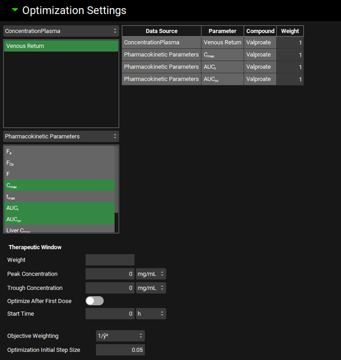Click the Weight cell for Venous Return row

pyautogui.click(x=290, y=43)
